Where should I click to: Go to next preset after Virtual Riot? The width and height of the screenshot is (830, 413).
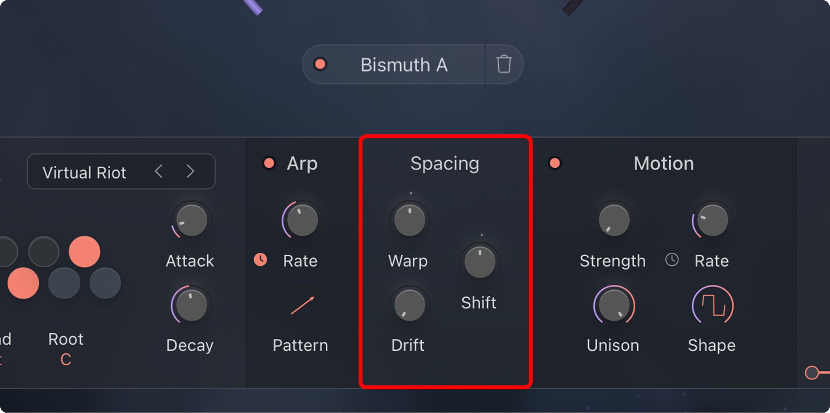tap(190, 171)
